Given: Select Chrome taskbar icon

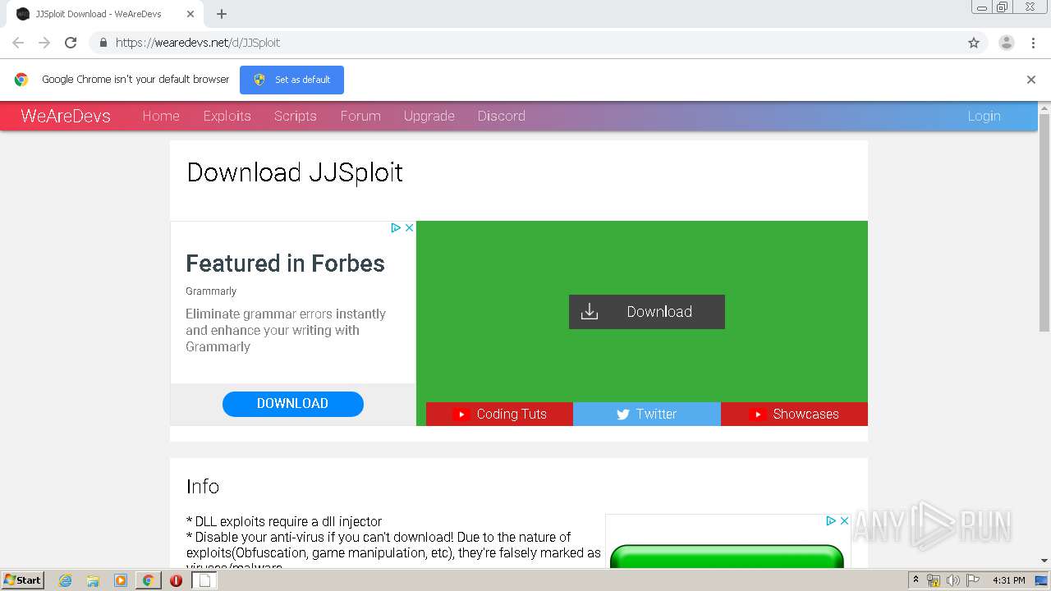Looking at the screenshot, I should (148, 580).
